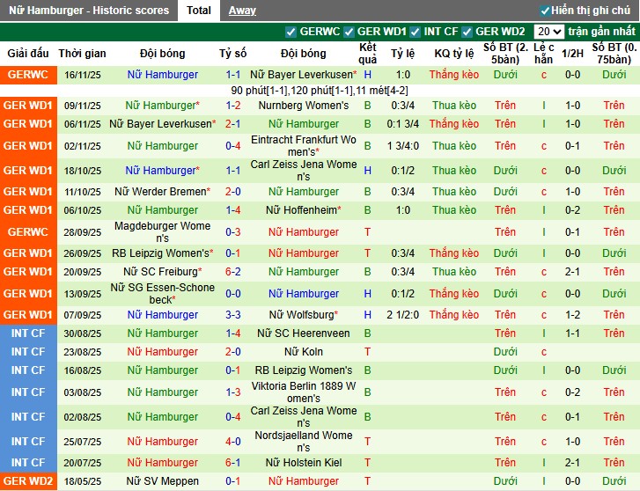This screenshot has height=491, width=640.
Task: Click the 6-2 score against SC Freiburg
Action: (x=233, y=272)
